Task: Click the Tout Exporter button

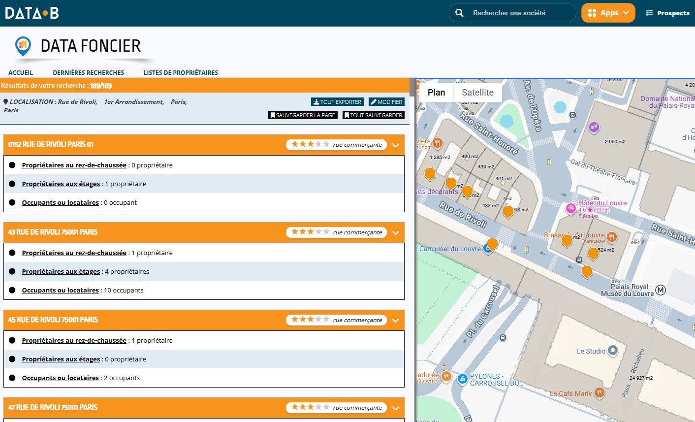Action: 338,102
